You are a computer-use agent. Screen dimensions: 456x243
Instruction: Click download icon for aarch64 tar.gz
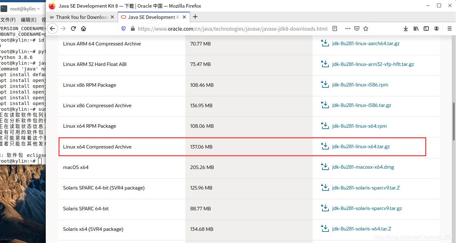click(325, 43)
